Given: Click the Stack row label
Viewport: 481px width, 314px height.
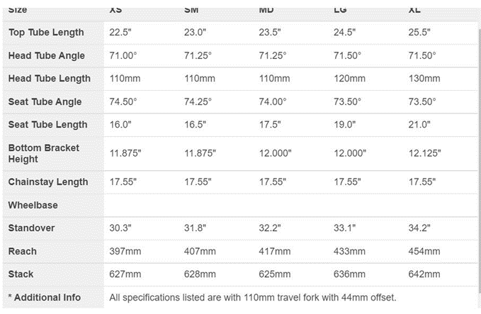Looking at the screenshot, I should coord(22,274).
